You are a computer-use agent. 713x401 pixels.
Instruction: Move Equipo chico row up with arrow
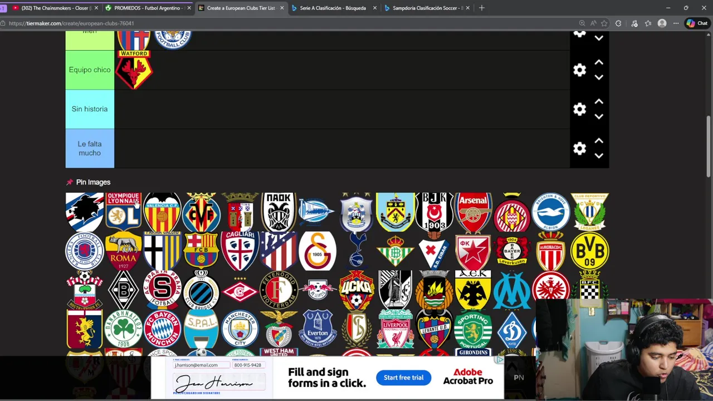click(x=599, y=62)
